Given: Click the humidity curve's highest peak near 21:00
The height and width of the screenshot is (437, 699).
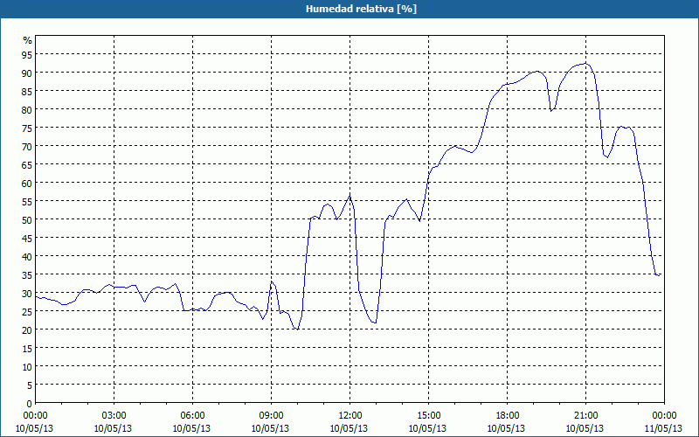Looking at the screenshot, I should (585, 63).
